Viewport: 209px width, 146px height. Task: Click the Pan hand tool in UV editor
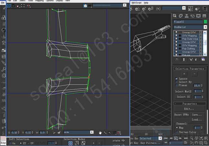[x=100, y=132]
